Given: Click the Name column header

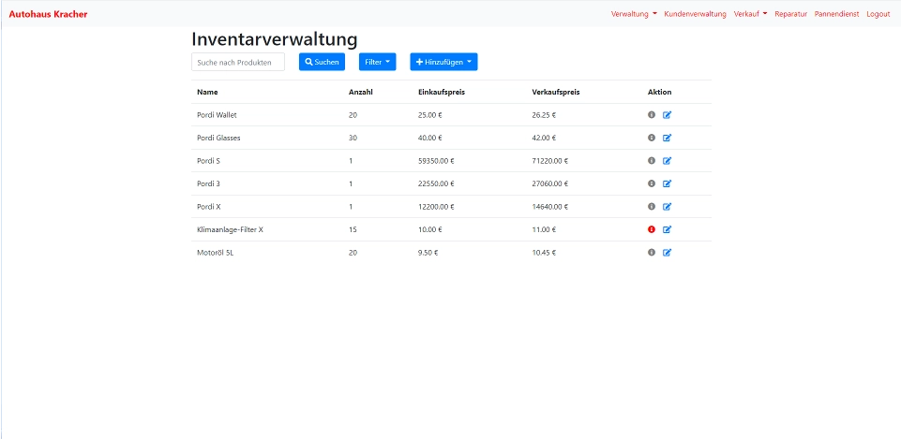Looking at the screenshot, I should coord(207,92).
